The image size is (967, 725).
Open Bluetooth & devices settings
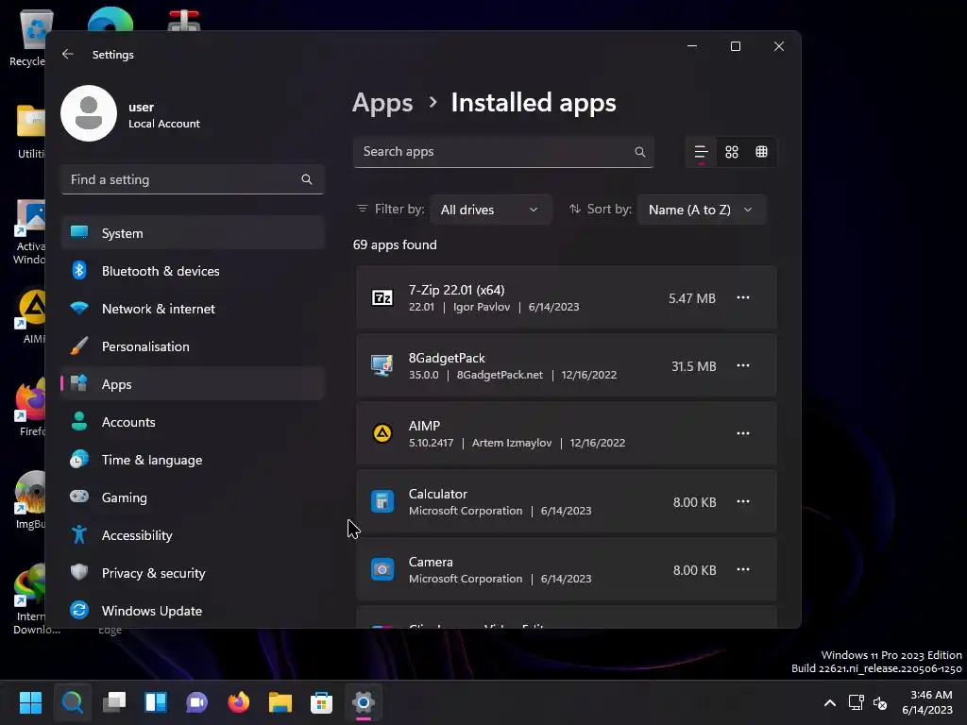[193, 271]
